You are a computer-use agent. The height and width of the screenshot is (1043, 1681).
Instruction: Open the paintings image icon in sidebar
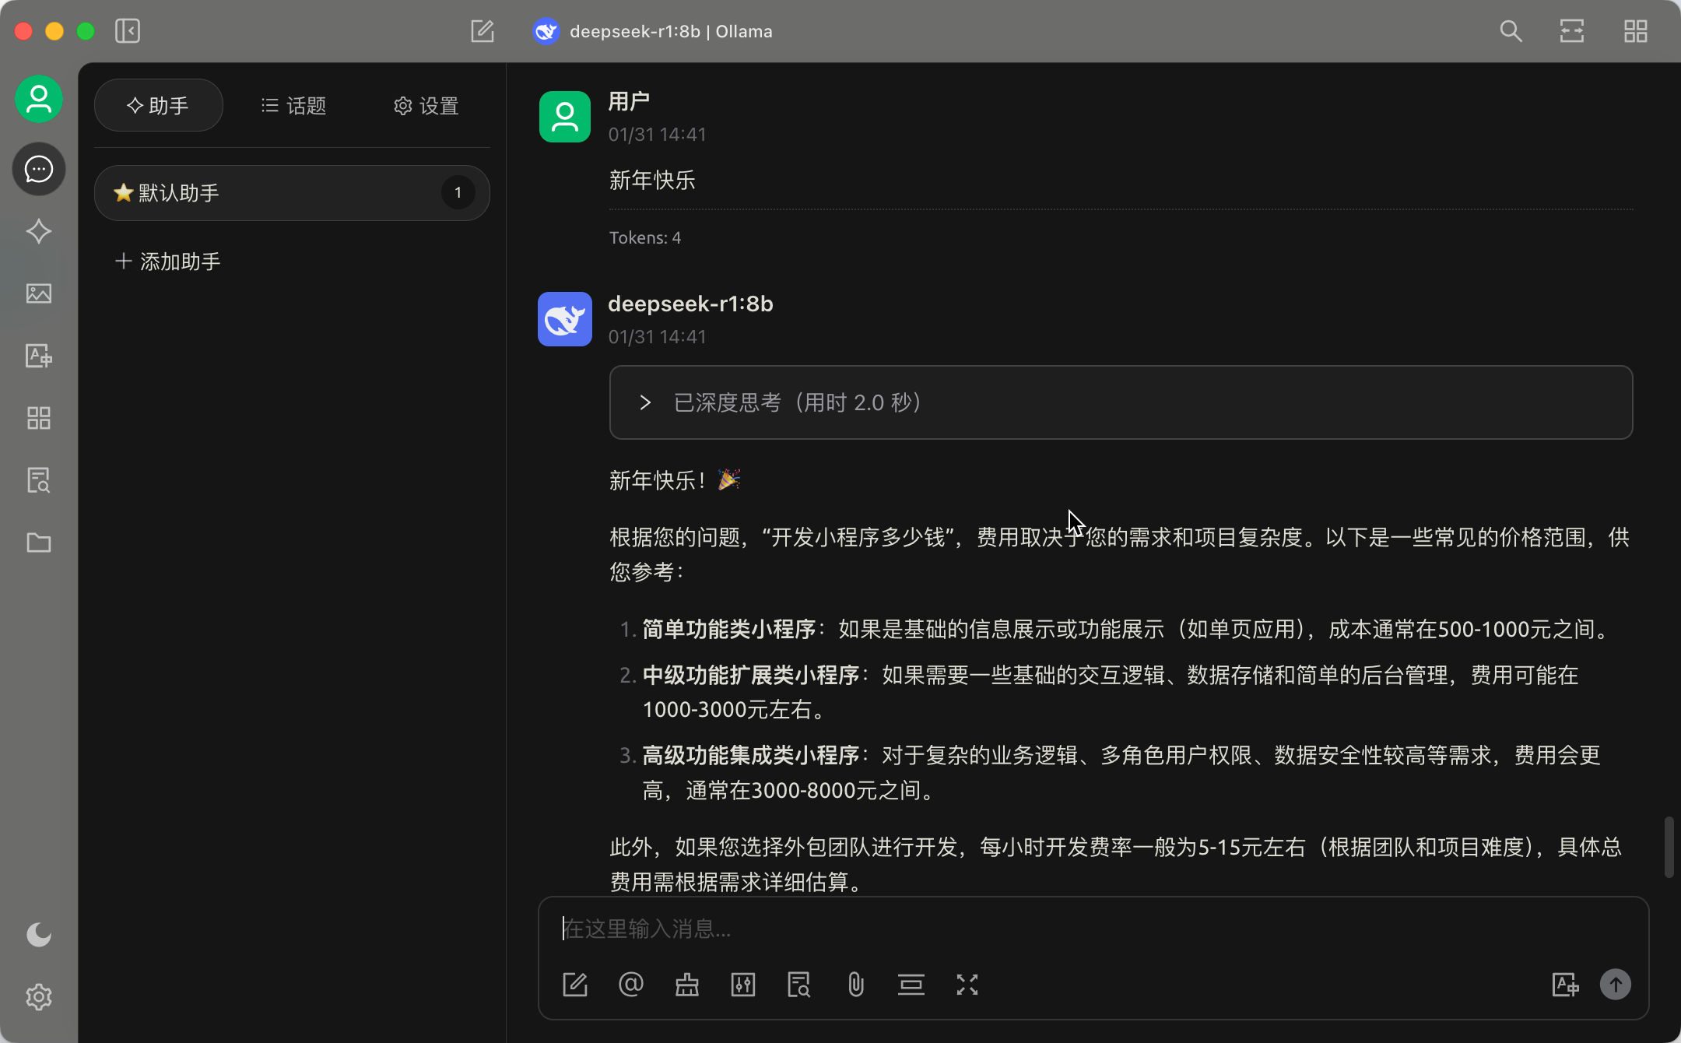[x=39, y=293]
